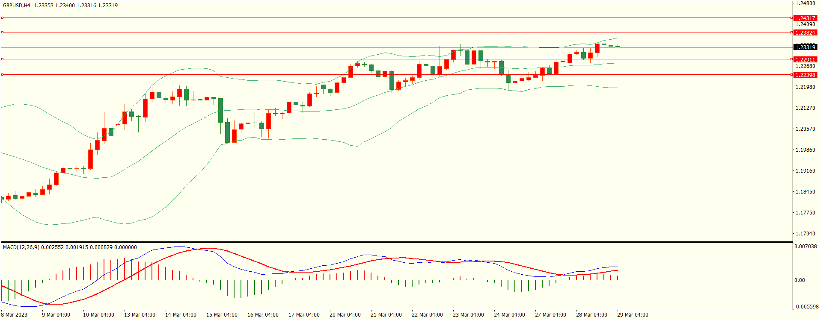Click the 1.24090 price axis label
This screenshot has height=320, width=820.
click(x=805, y=24)
